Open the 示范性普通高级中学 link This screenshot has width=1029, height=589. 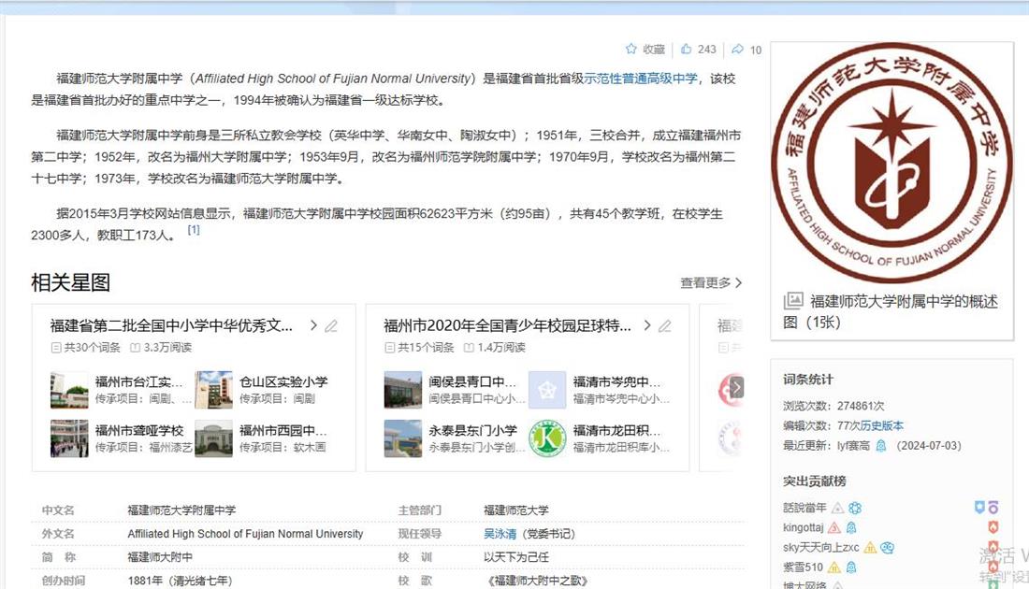[x=641, y=79]
